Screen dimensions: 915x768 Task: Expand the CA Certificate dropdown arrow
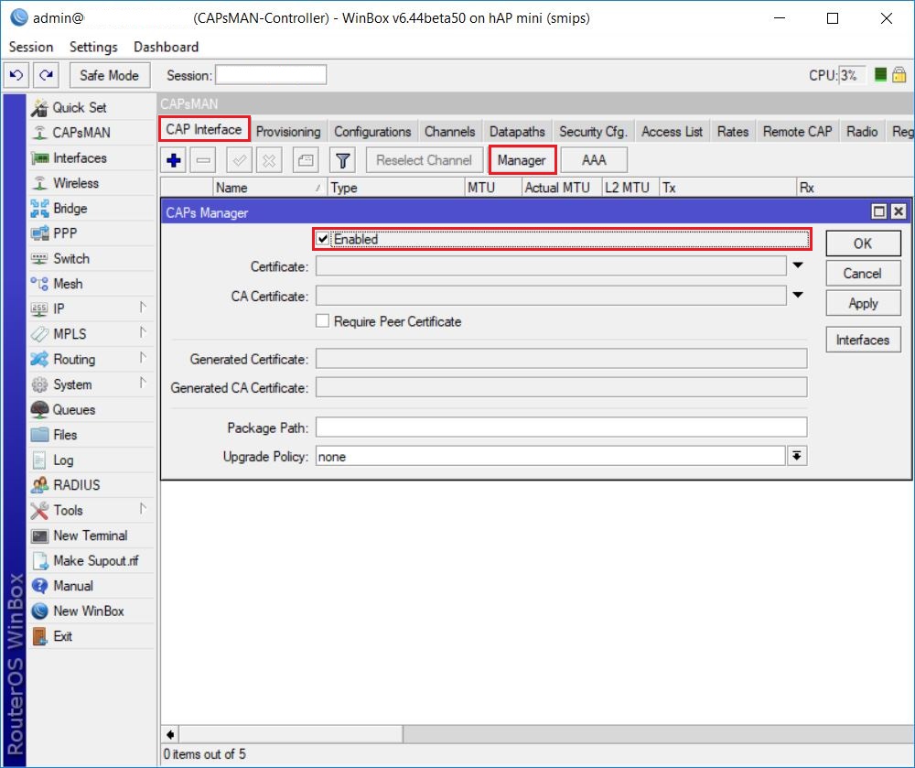click(x=798, y=296)
